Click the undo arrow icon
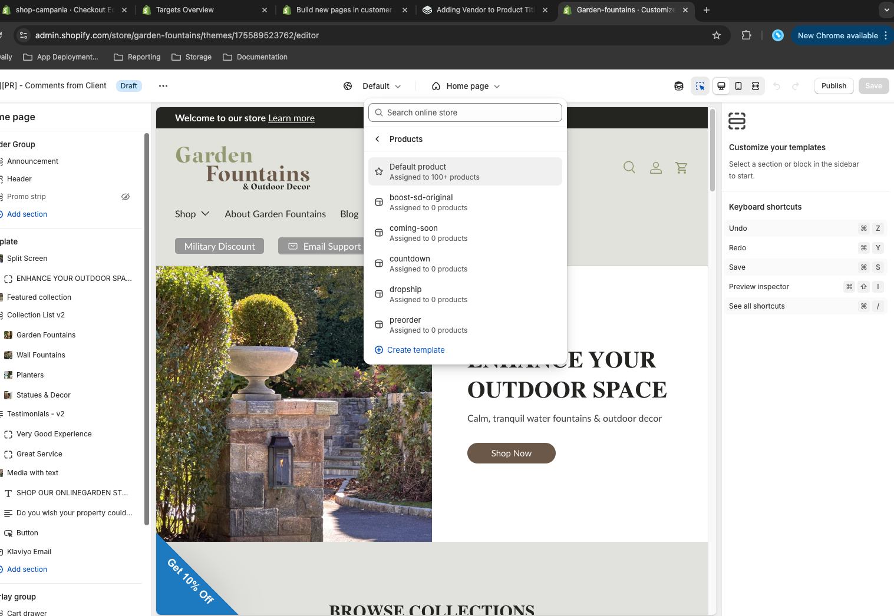This screenshot has height=616, width=894. [x=777, y=86]
